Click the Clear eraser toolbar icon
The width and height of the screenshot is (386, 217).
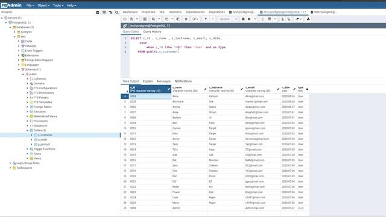(299, 19)
